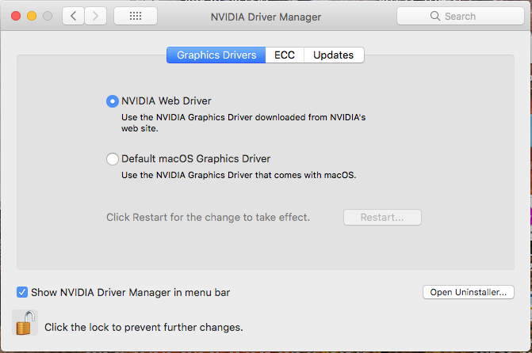
Task: Select Default macOS Graphics Driver option
Action: (x=113, y=158)
